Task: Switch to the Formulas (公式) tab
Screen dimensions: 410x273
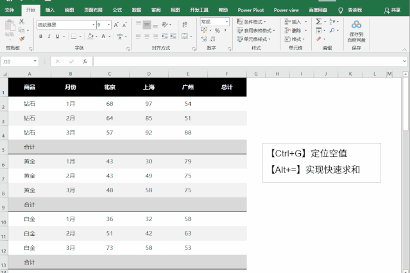Action: 117,10
